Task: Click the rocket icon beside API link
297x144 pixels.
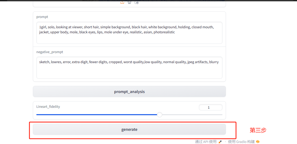Action: click(x=220, y=142)
